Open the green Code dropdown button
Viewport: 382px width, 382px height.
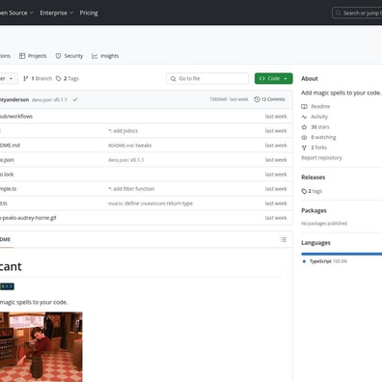(274, 78)
